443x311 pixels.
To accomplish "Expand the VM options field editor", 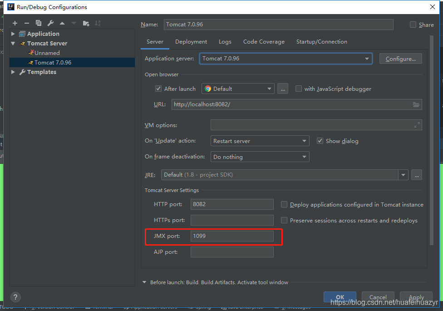I will click(417, 125).
